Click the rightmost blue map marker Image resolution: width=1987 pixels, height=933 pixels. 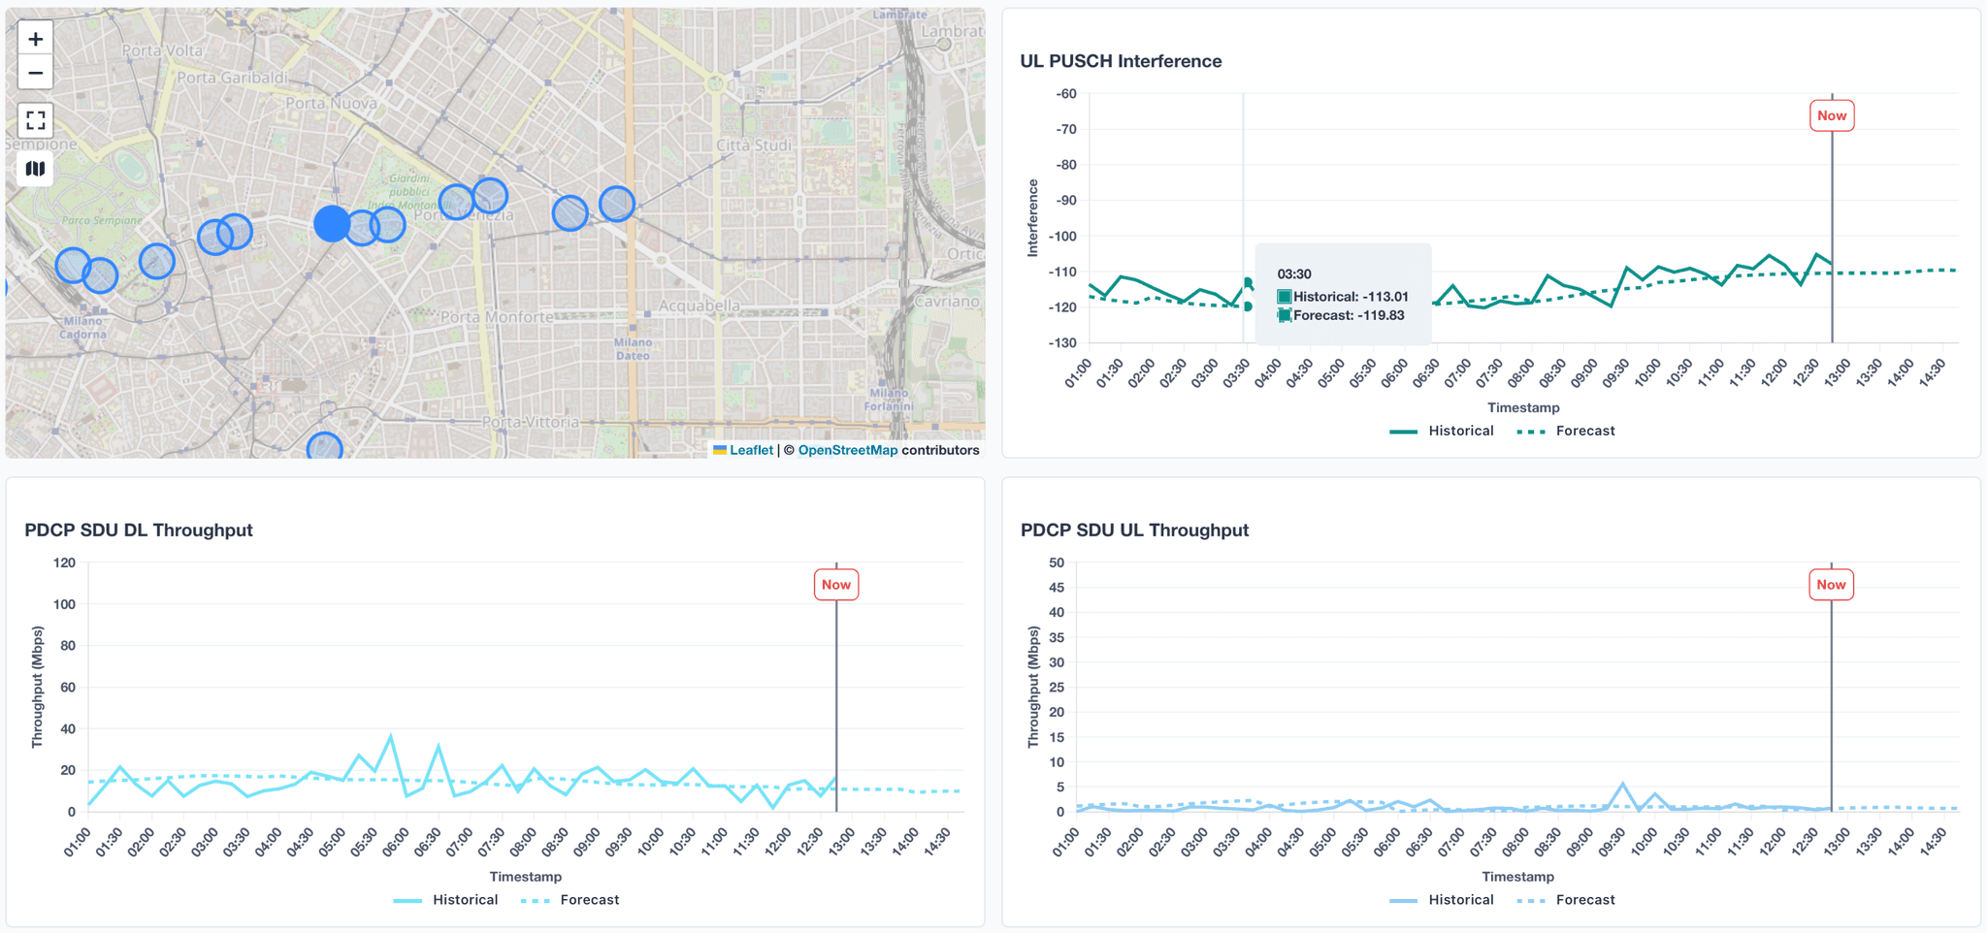point(617,204)
